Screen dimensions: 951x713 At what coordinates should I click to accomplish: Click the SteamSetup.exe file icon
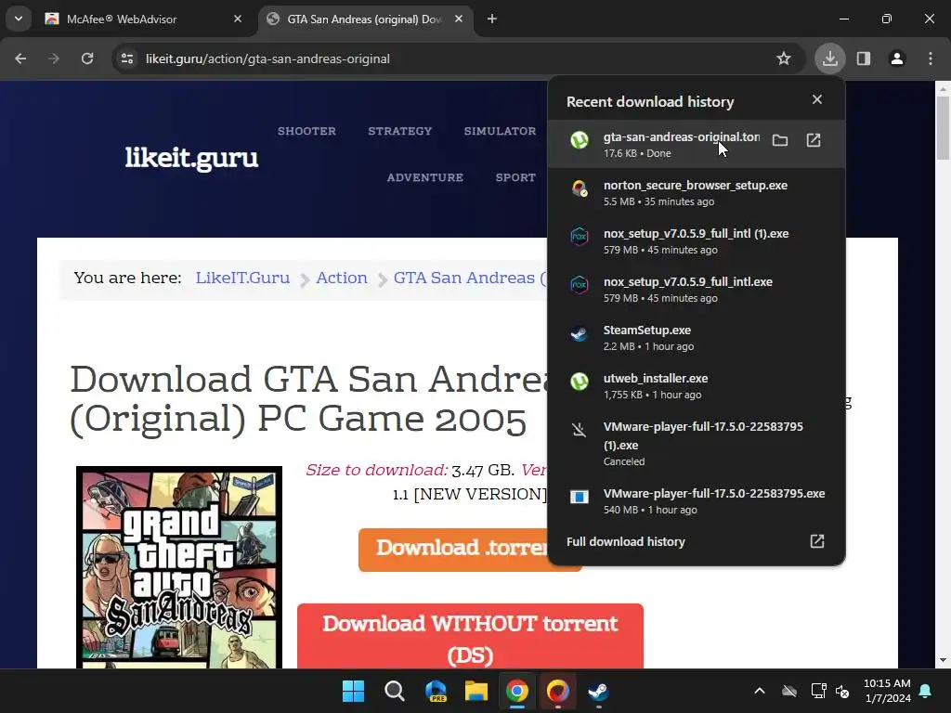pyautogui.click(x=580, y=333)
